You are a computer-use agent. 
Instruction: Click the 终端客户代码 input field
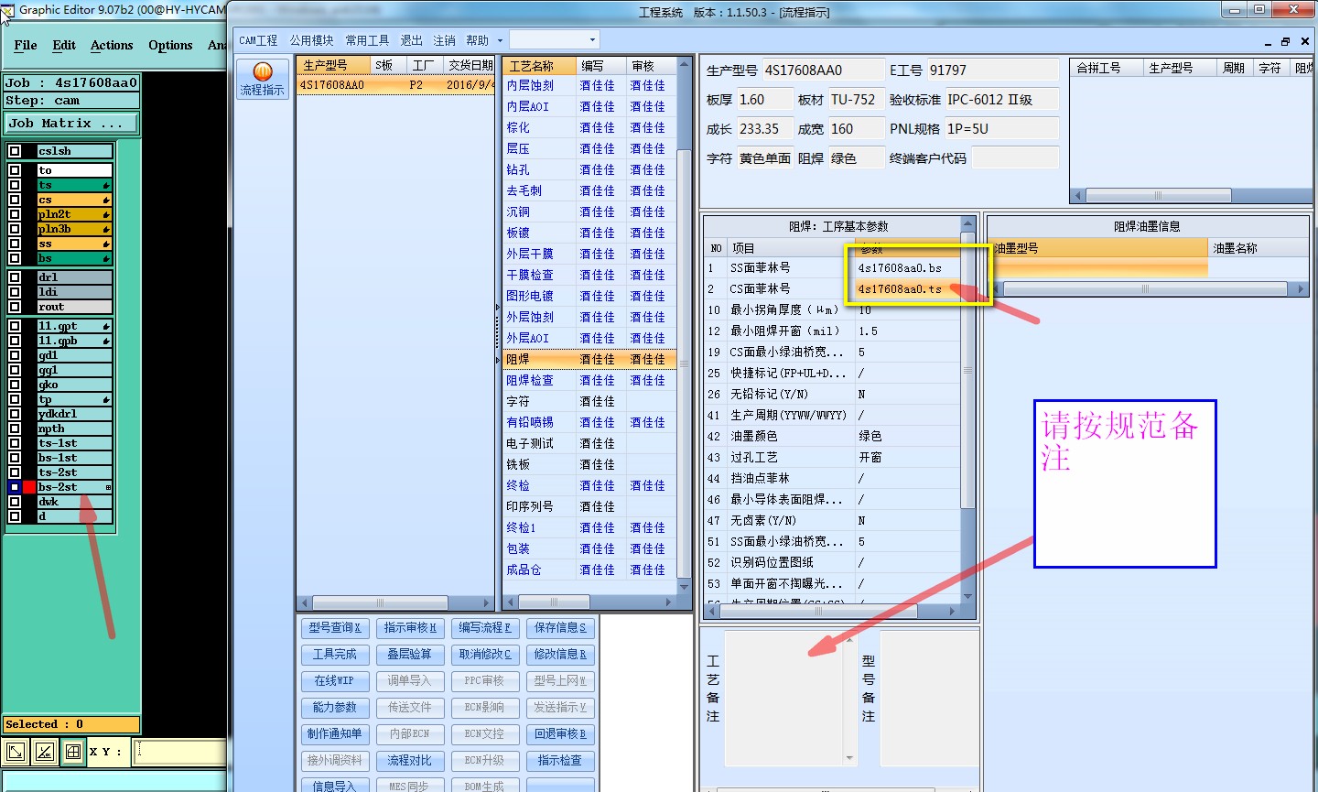[1014, 158]
